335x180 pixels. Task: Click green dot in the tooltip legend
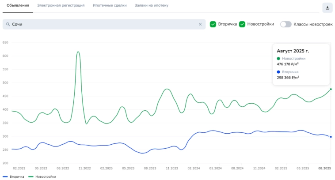point(278,58)
